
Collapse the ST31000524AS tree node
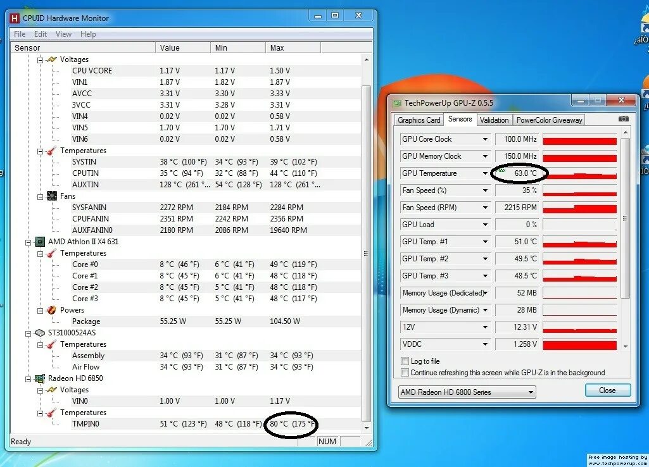coord(28,333)
